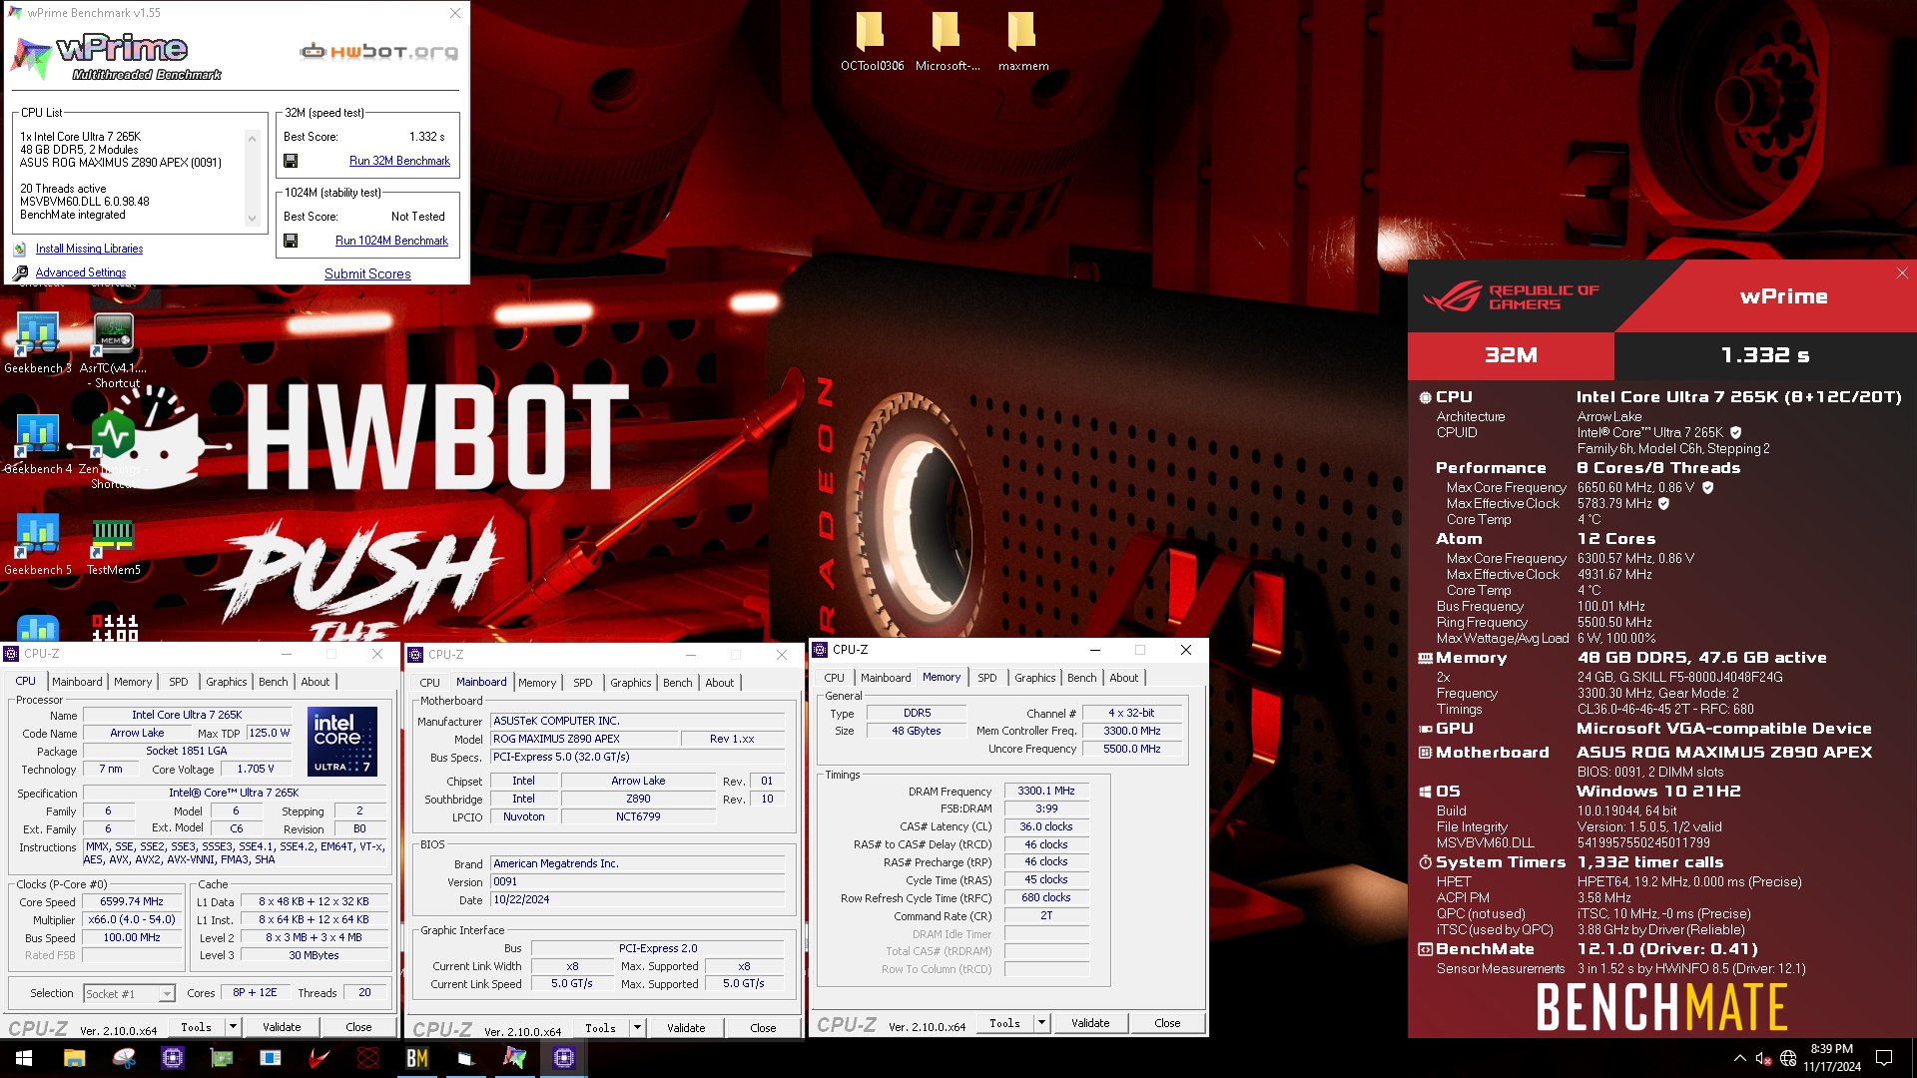Image resolution: width=1917 pixels, height=1078 pixels.
Task: Click the HWBOT.org logo in wPrime
Action: coord(379,51)
